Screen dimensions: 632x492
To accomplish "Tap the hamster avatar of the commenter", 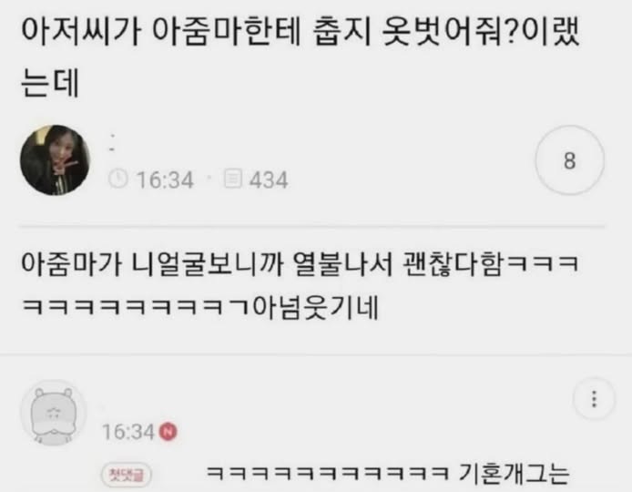I will (x=54, y=413).
